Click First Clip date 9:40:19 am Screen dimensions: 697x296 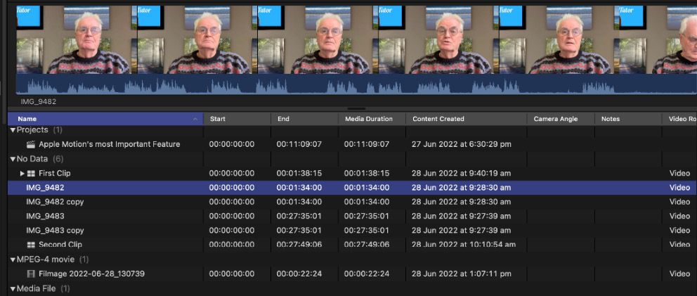(x=462, y=173)
